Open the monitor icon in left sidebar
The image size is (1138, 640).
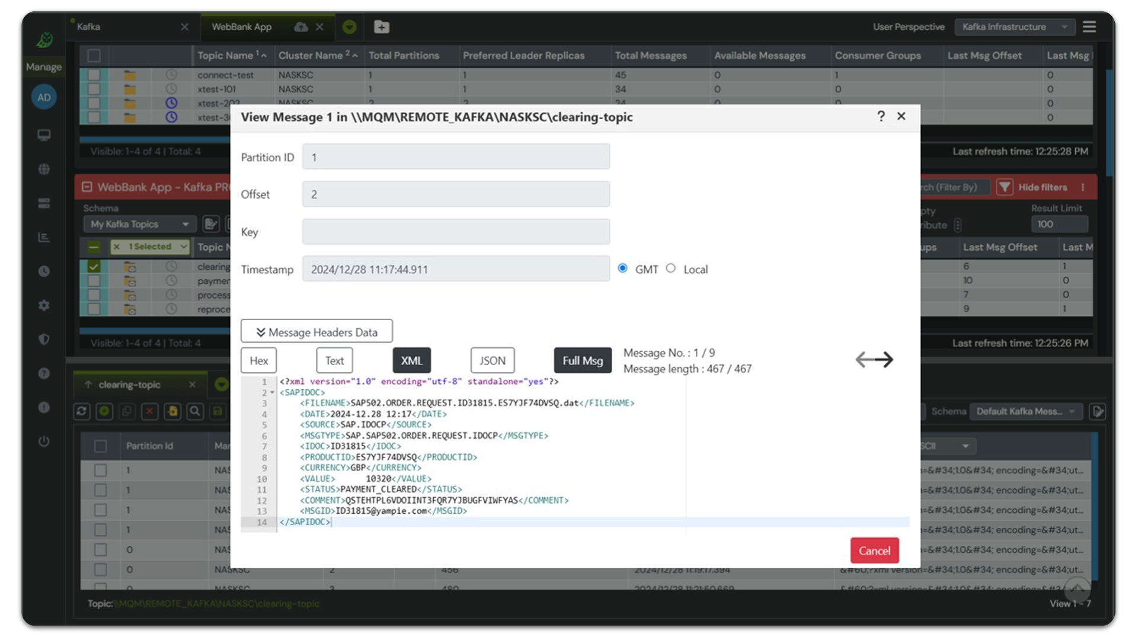point(44,135)
